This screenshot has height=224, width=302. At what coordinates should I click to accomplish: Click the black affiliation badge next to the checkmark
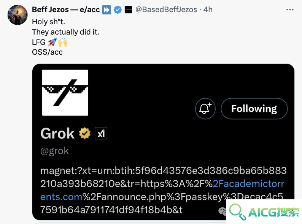pyautogui.click(x=128, y=9)
